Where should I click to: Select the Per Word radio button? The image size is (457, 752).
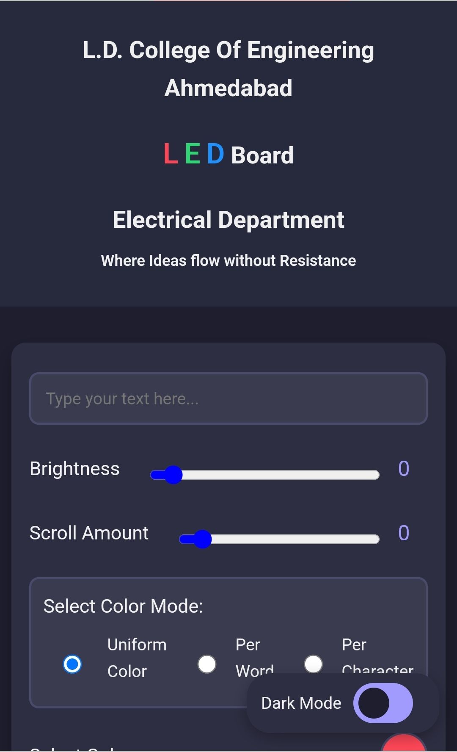(x=207, y=664)
